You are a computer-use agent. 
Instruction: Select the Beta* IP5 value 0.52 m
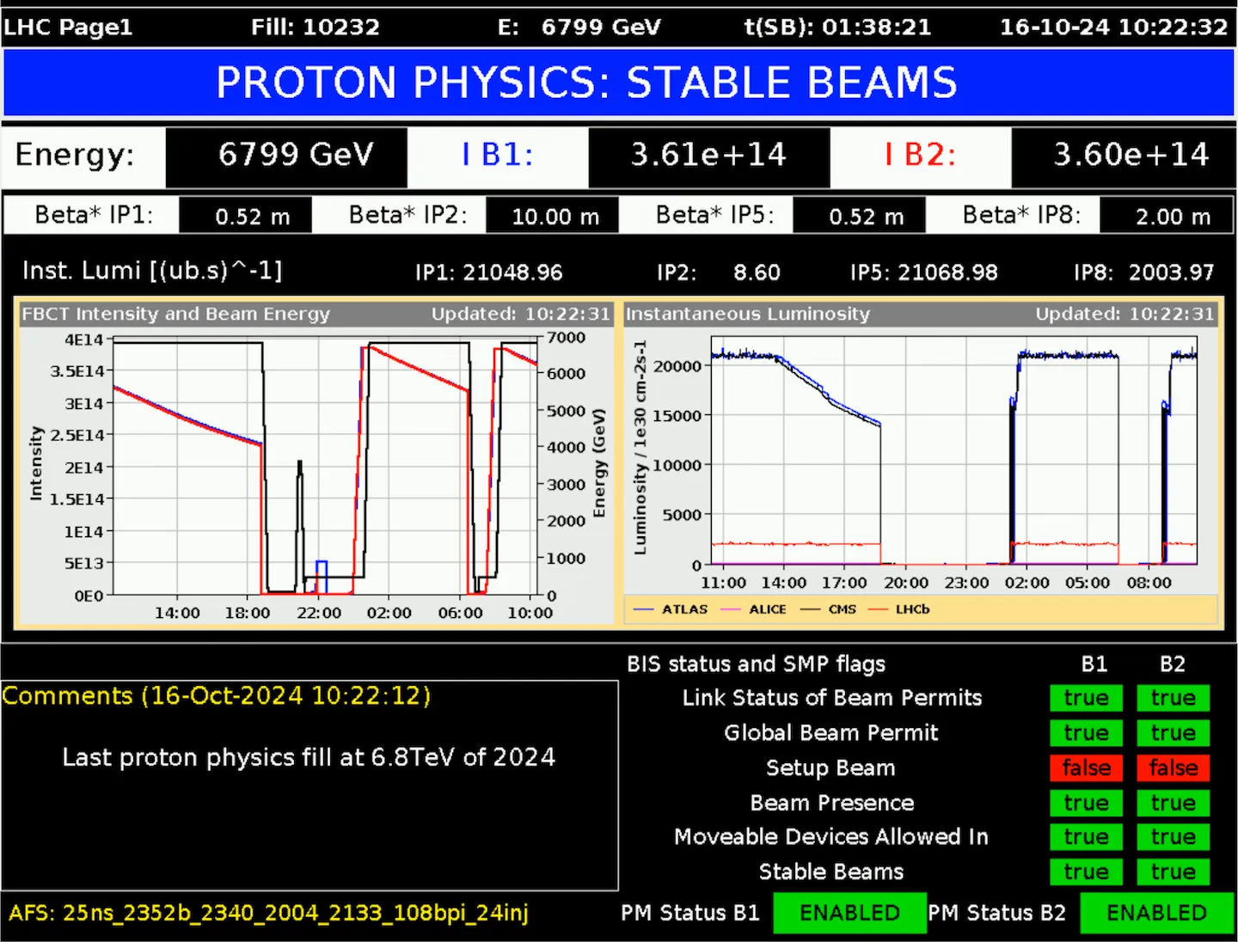(x=859, y=216)
